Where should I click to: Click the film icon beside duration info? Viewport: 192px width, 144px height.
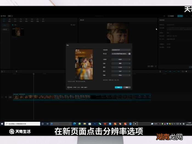68,87
